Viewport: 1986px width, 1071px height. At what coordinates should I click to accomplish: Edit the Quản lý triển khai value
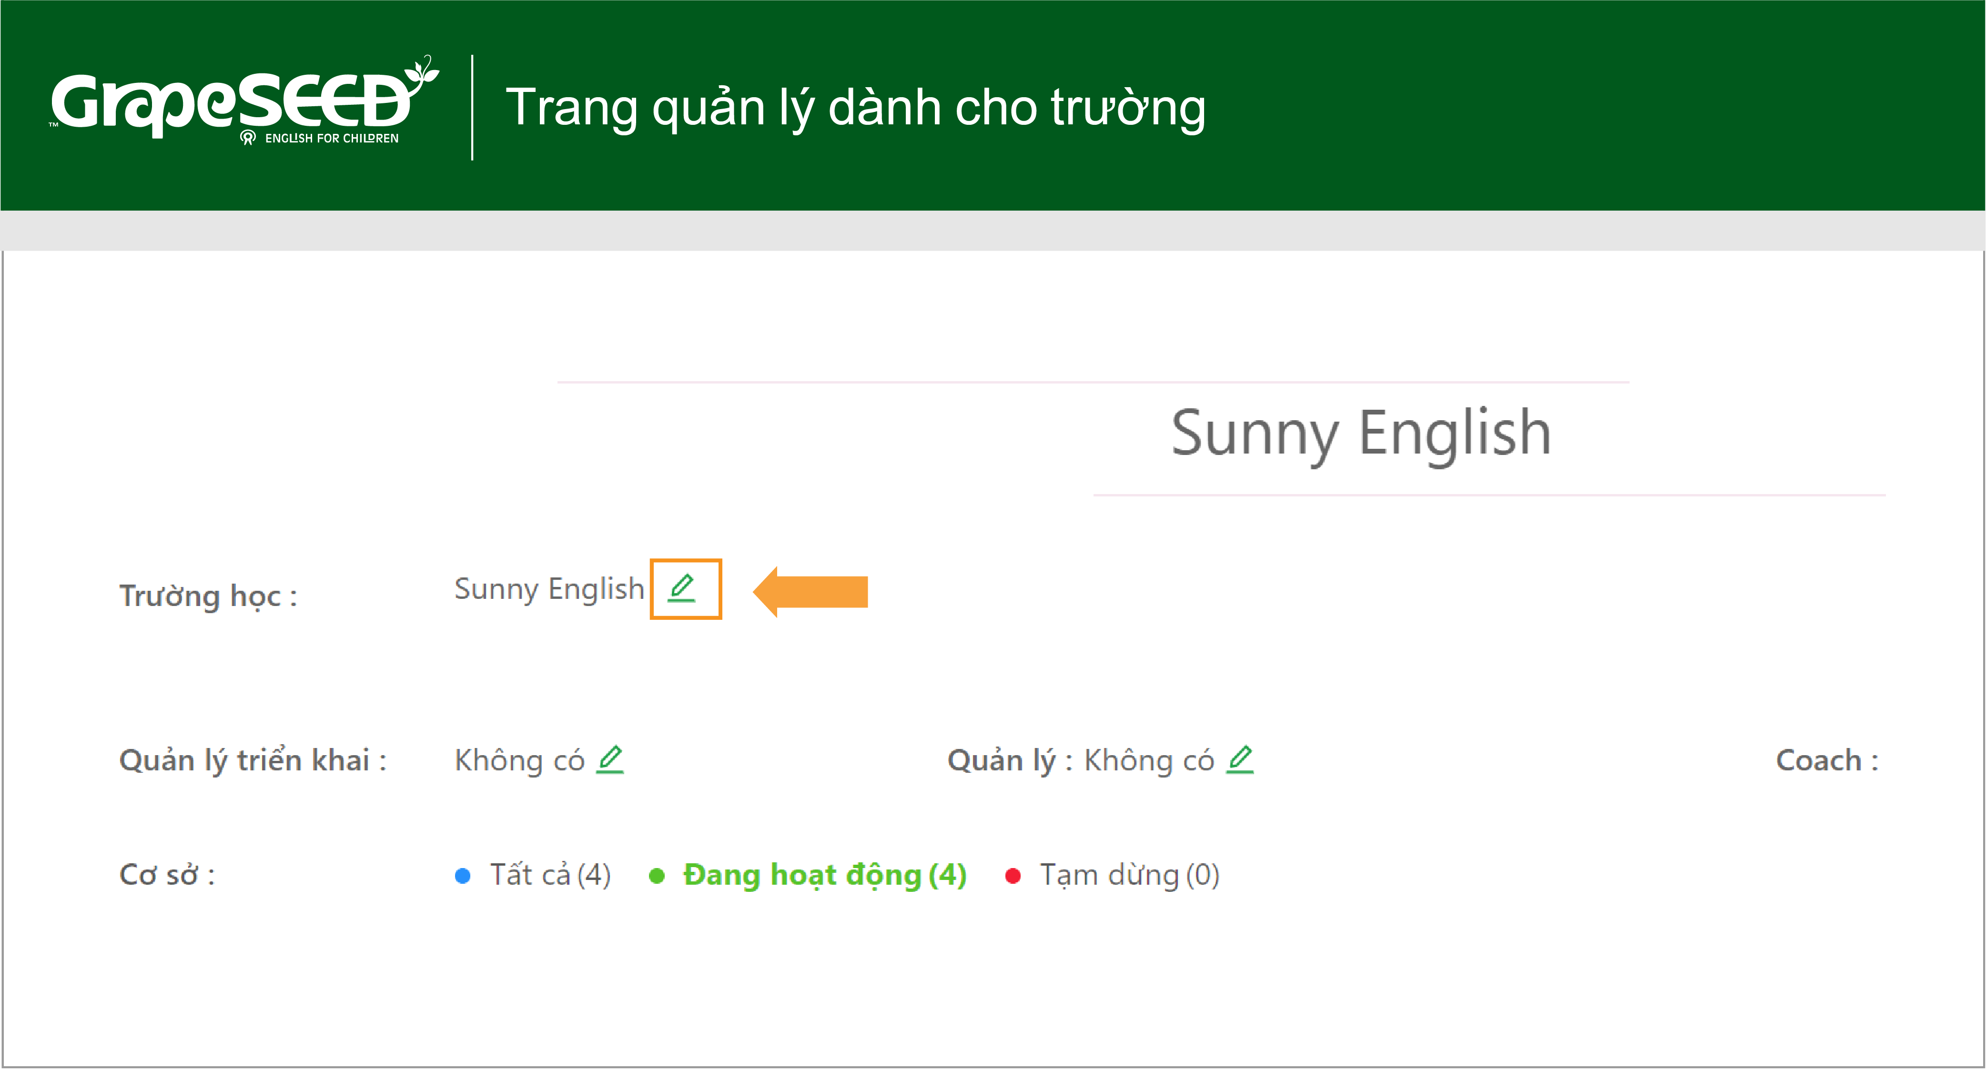(x=610, y=759)
